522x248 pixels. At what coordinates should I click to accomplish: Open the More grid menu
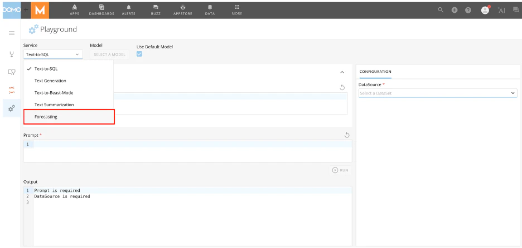[x=237, y=10]
